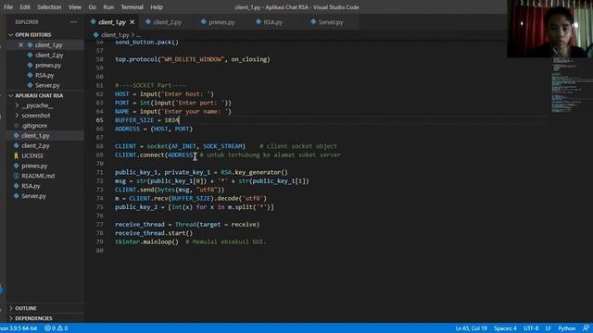The image size is (593, 333).
Task: Place cursor on line 66 ADDRESS assignment
Action: pyautogui.click(x=154, y=129)
